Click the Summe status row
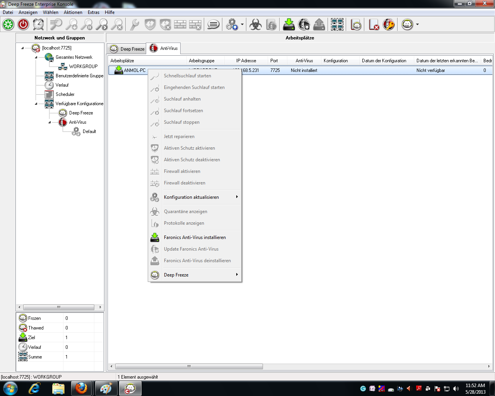Screen dimensions: 495x396 click(60, 357)
